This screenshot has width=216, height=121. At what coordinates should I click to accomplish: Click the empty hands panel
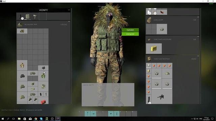108,94
